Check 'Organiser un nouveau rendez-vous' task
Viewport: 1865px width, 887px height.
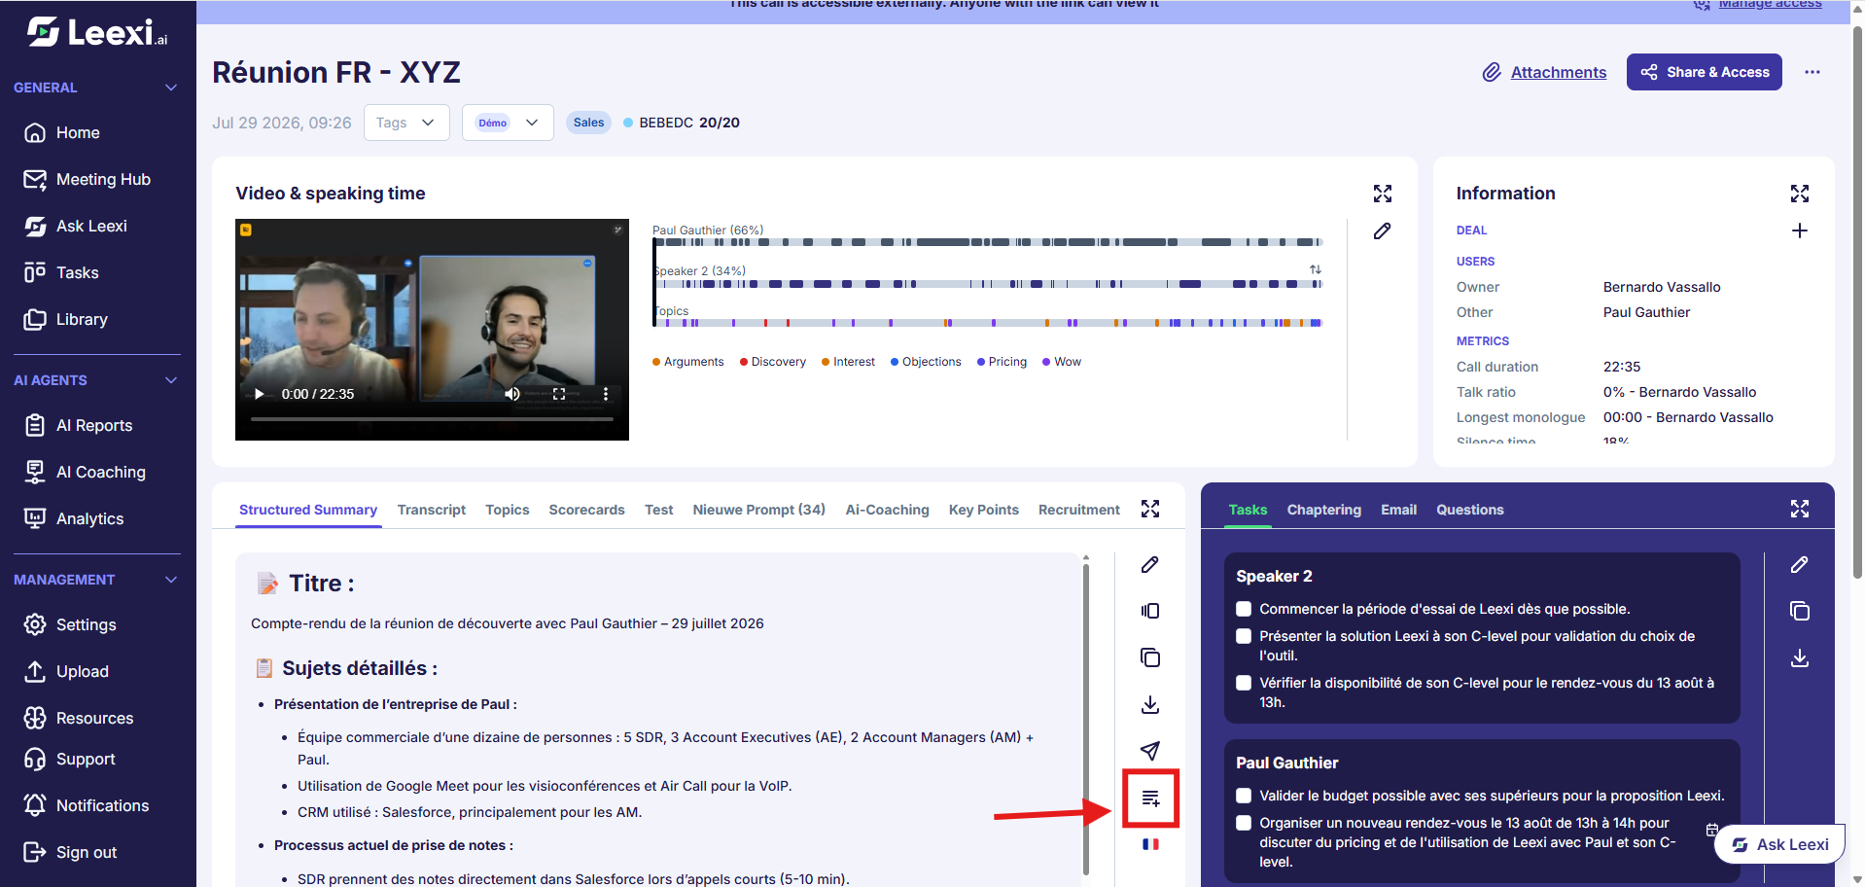(1243, 823)
